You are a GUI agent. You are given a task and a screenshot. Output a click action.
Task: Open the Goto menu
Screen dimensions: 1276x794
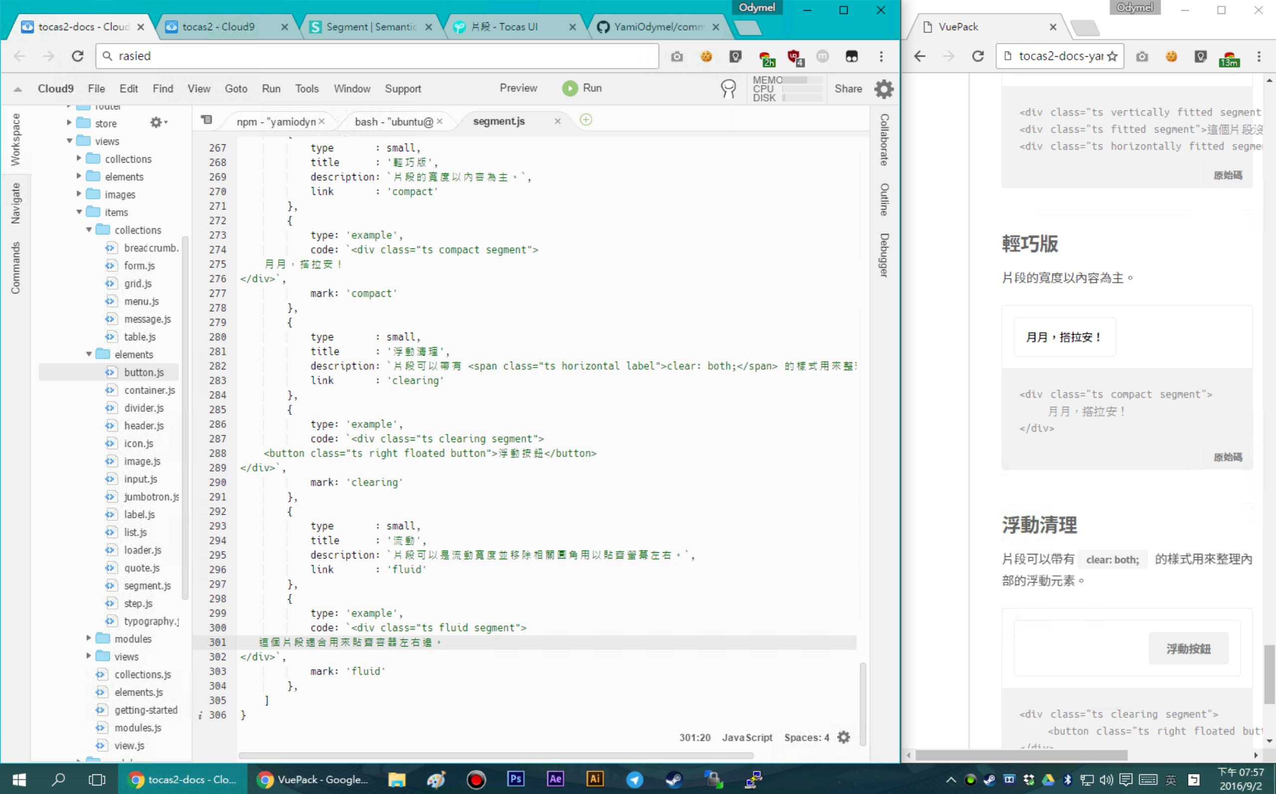(236, 89)
